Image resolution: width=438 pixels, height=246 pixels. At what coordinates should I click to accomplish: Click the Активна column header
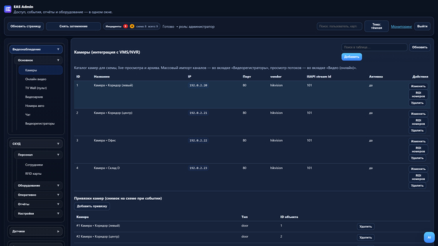pyautogui.click(x=375, y=77)
